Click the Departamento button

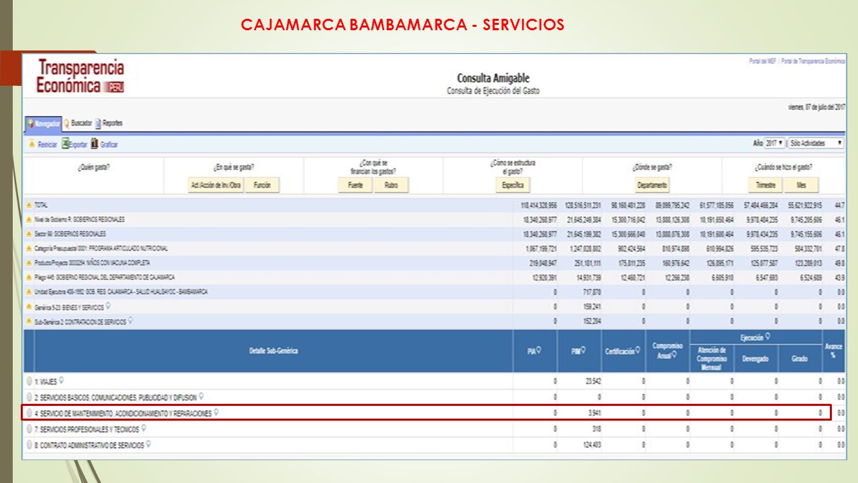(x=652, y=185)
